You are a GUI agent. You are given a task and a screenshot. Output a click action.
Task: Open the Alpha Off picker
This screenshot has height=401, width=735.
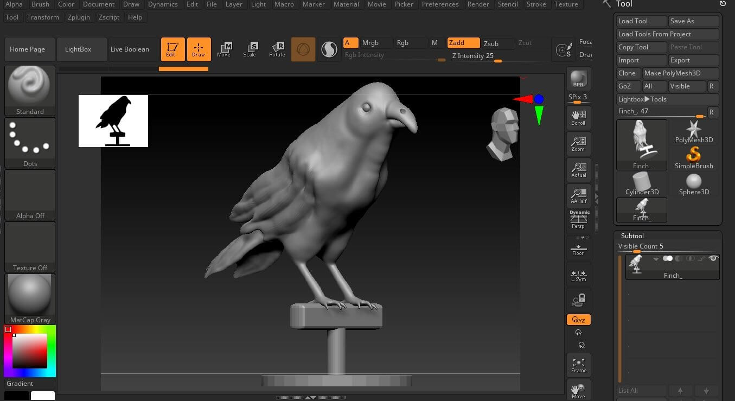click(x=30, y=194)
